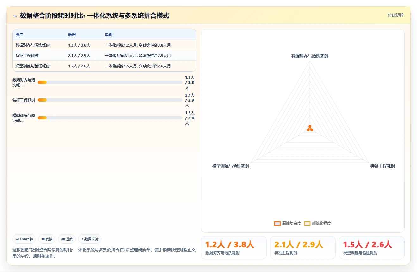Click the progress row label 特征工程耗时
417x272 pixels.
click(x=24, y=100)
